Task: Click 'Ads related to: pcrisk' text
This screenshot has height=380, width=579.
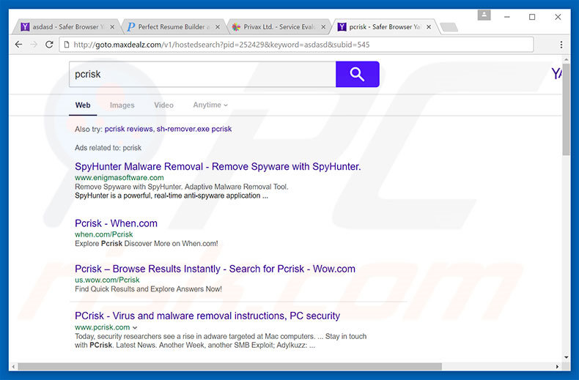Action: (108, 148)
